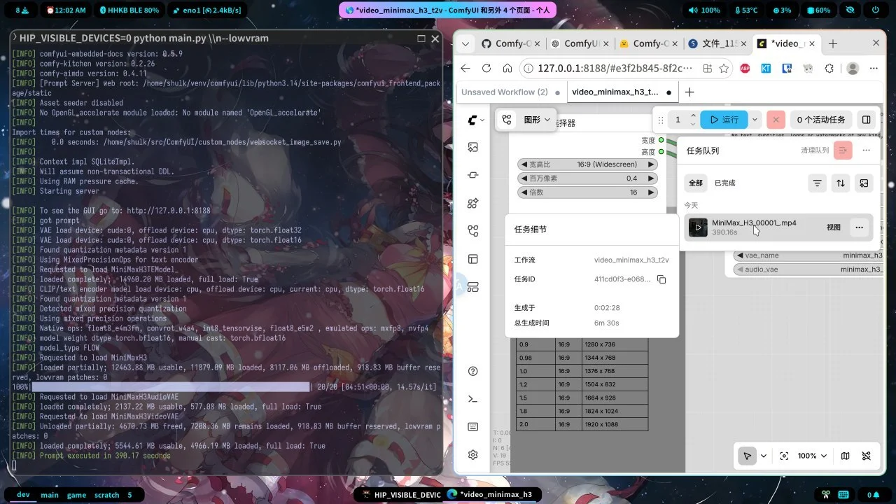Screen dimensions: 896x504
Task: Go to browser home page
Action: tap(507, 69)
